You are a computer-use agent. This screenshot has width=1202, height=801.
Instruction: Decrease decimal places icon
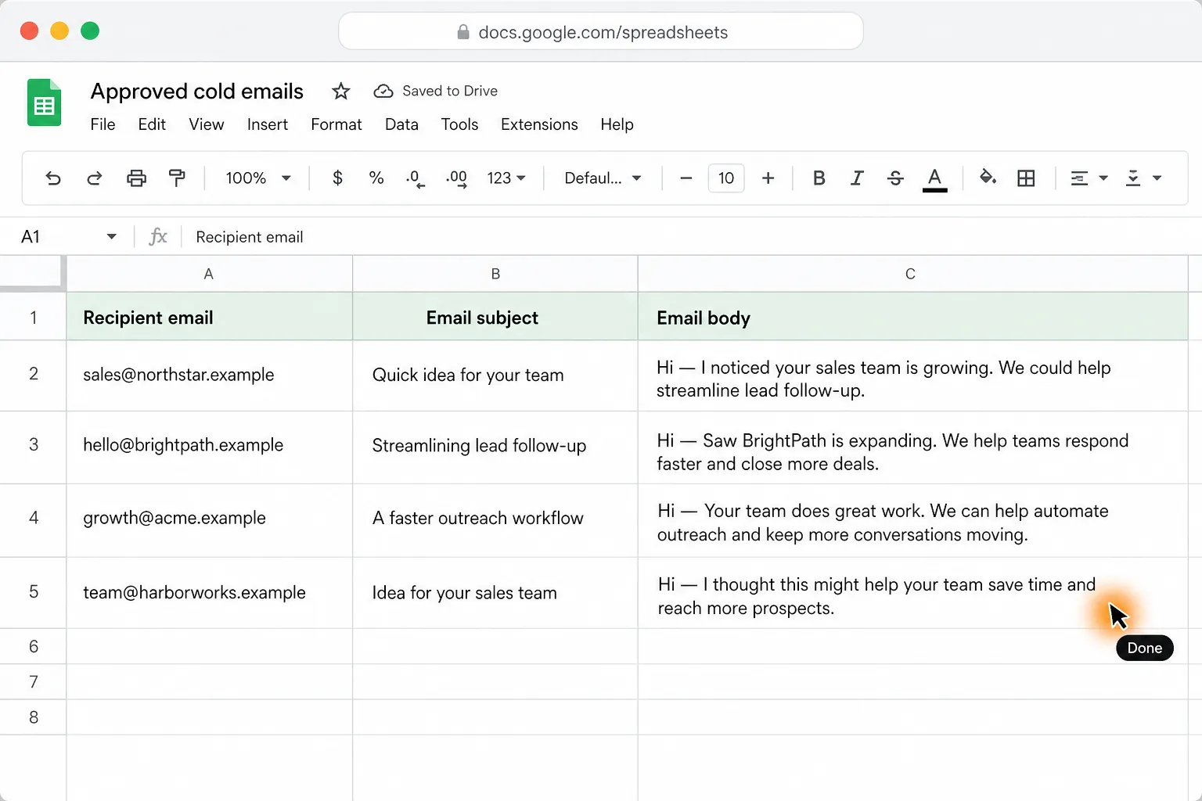[x=416, y=179]
